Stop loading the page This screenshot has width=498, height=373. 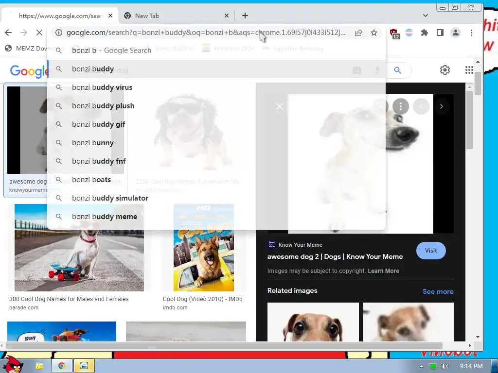tap(39, 33)
